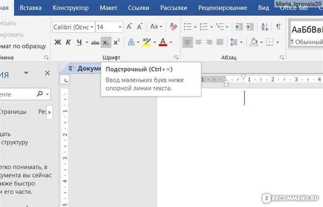Viewport: 323px width, 207px height.
Task: Sort text with the A-Я icon
Action: click(265, 27)
